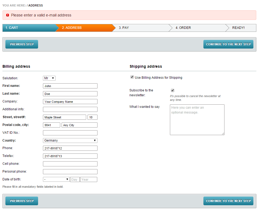
Task: Open the Salutation dropdown
Action: tap(49, 78)
